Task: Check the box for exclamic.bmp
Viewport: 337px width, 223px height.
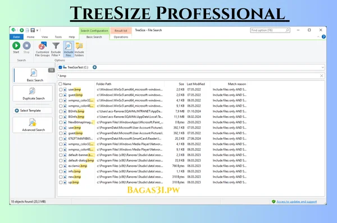Action: pos(61,166)
